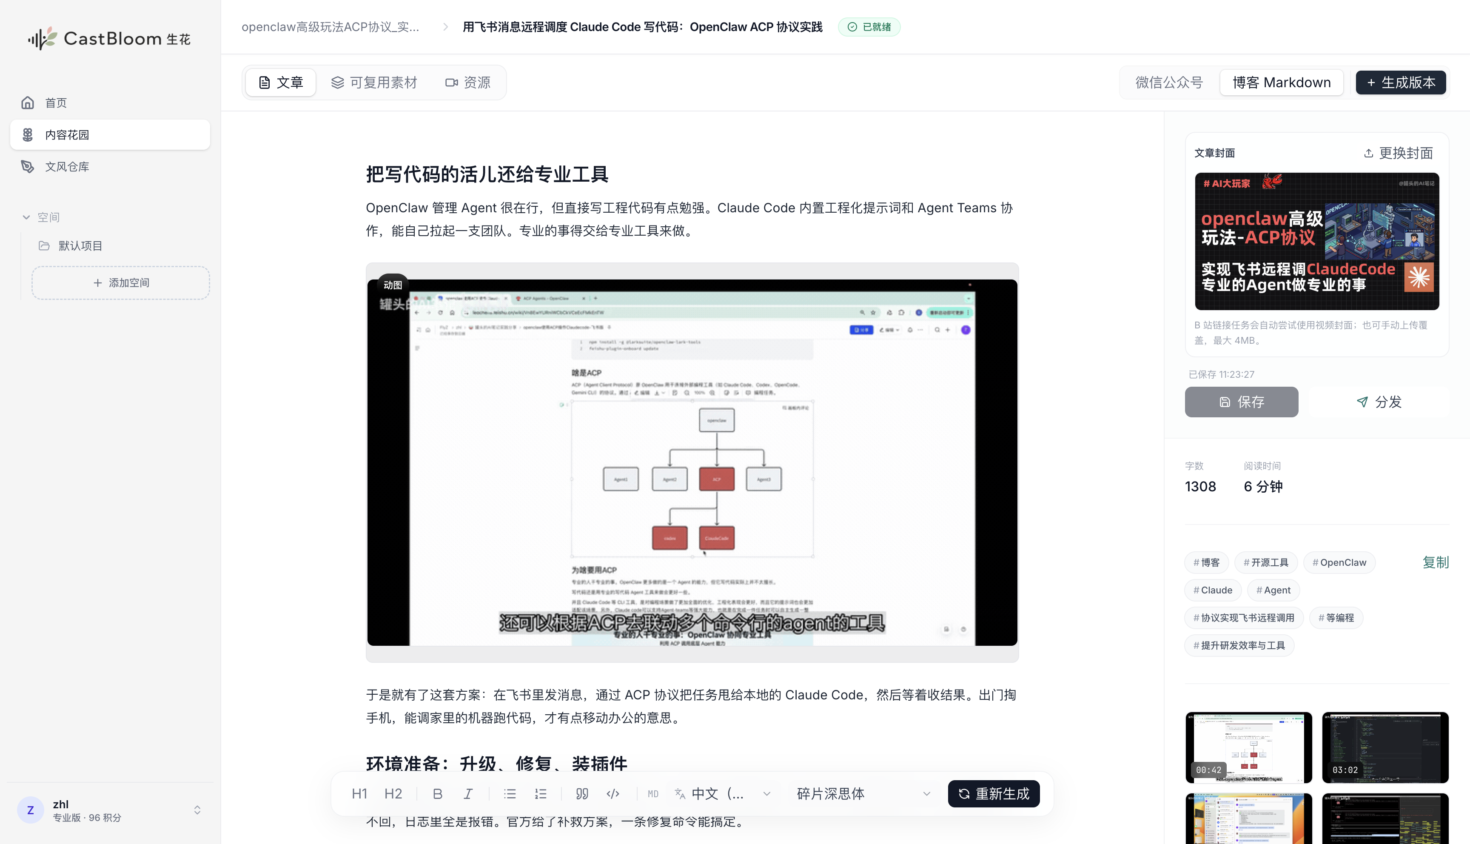Screen dimensions: 1470x844
Task: Click the #OpenClaw tag
Action: tap(1339, 562)
